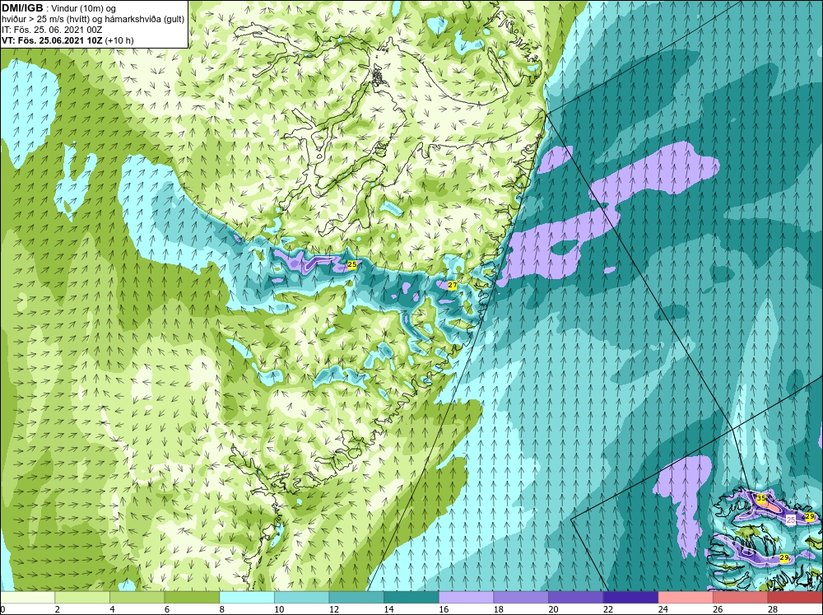
Task: Select the 2–4 m/s light green legend swatch
Action: 81,598
